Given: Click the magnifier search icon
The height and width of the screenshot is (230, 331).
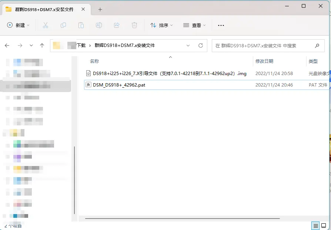Looking at the screenshot, I should pos(317,45).
